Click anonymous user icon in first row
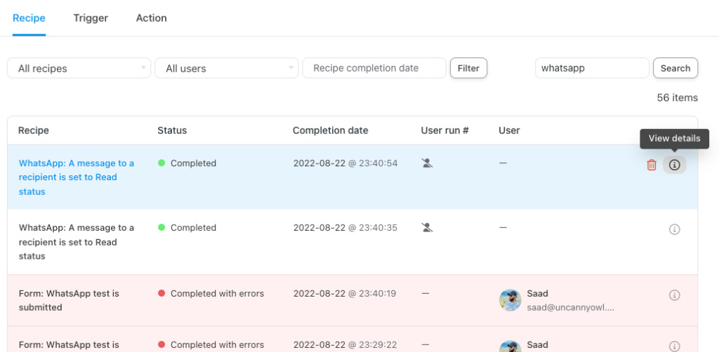The height and width of the screenshot is (352, 719). (x=426, y=163)
